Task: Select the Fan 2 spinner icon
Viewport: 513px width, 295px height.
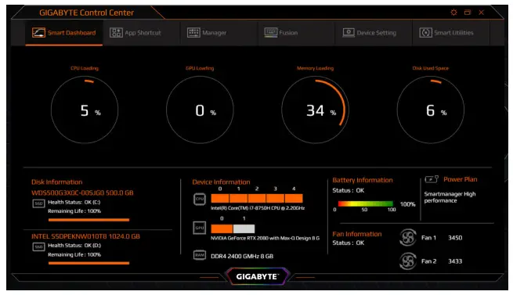Action: pyautogui.click(x=407, y=261)
